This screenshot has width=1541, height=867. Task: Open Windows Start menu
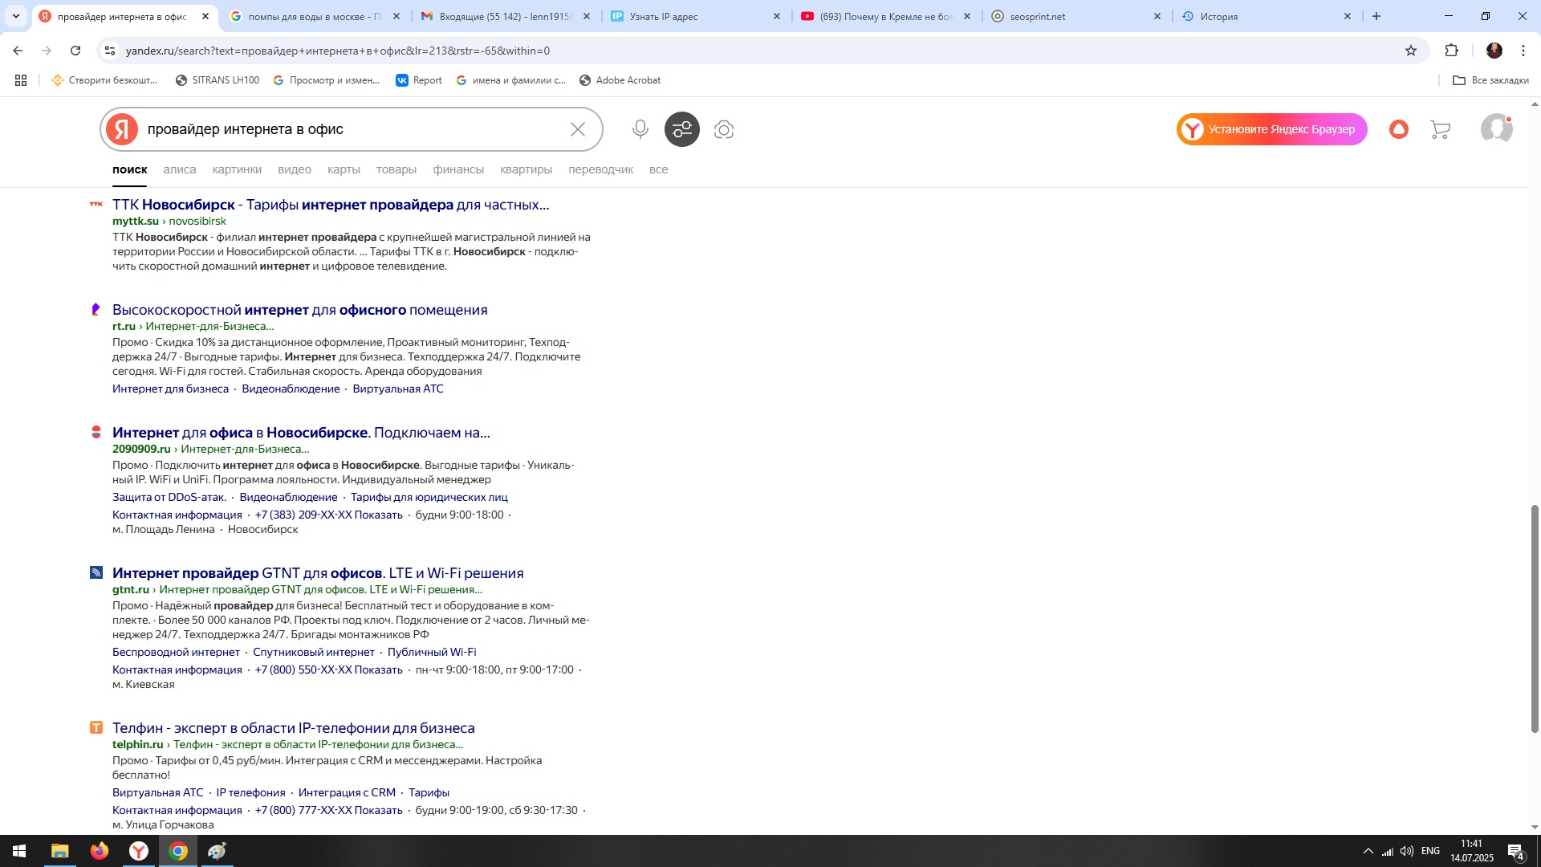coord(19,851)
